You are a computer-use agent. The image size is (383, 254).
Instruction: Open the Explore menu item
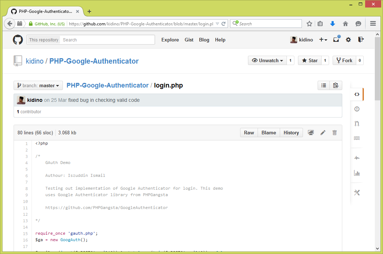[x=170, y=40]
